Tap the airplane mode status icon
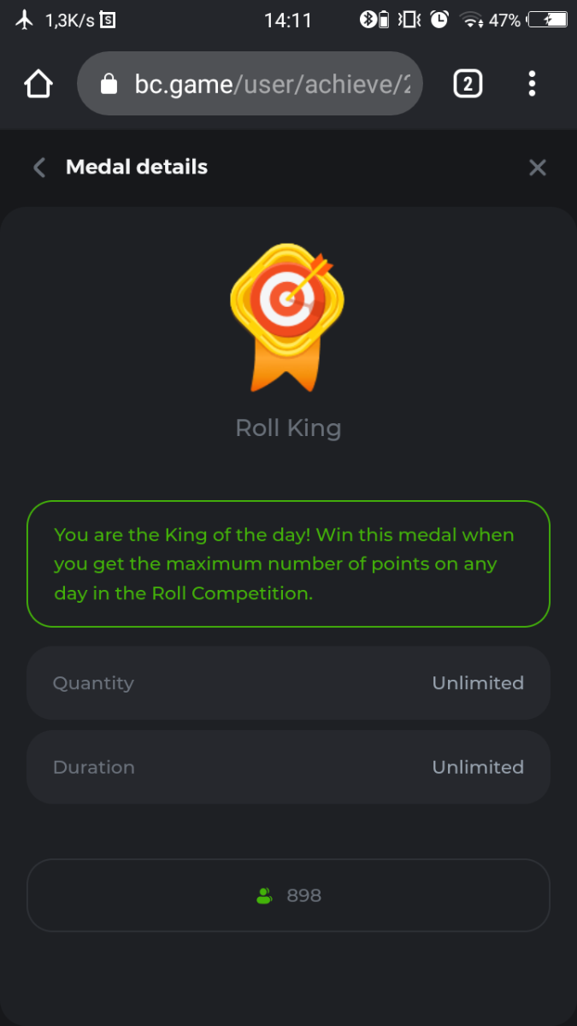Image resolution: width=577 pixels, height=1026 pixels. [x=25, y=20]
